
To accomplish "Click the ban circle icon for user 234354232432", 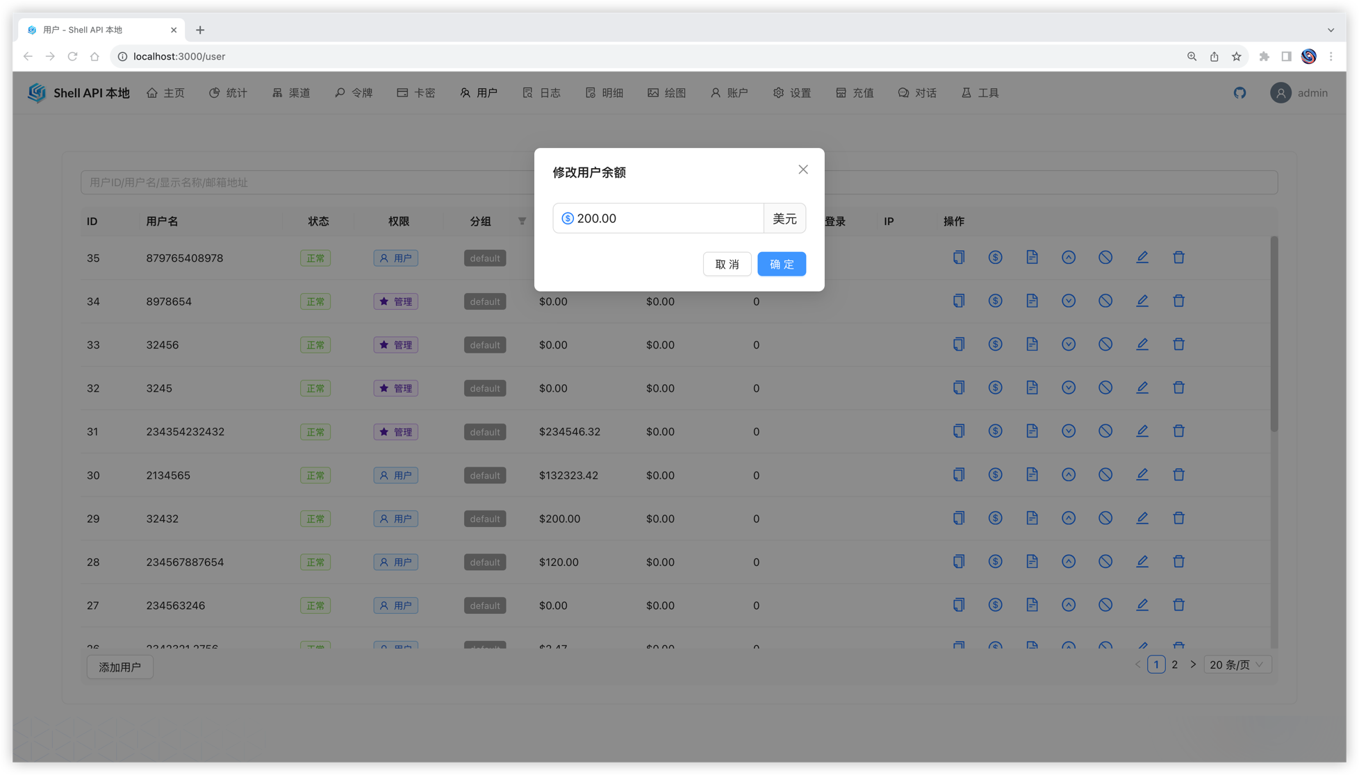I will tap(1105, 431).
